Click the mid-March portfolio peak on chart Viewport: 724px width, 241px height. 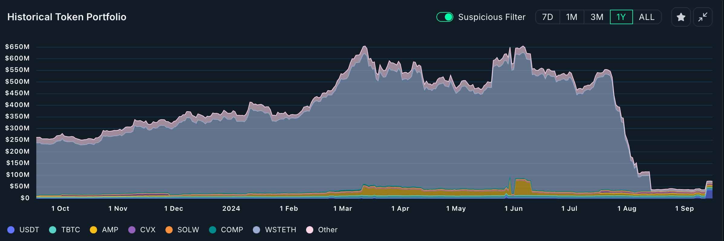coord(365,47)
